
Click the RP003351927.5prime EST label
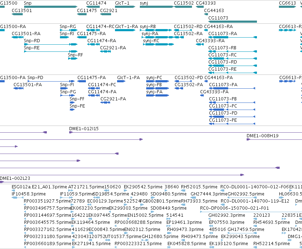click(x=48, y=201)
